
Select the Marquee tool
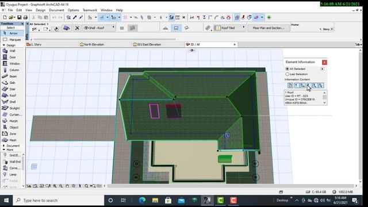tap(12, 40)
